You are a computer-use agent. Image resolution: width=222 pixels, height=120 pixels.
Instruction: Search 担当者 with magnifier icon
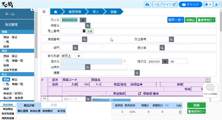click(x=162, y=48)
